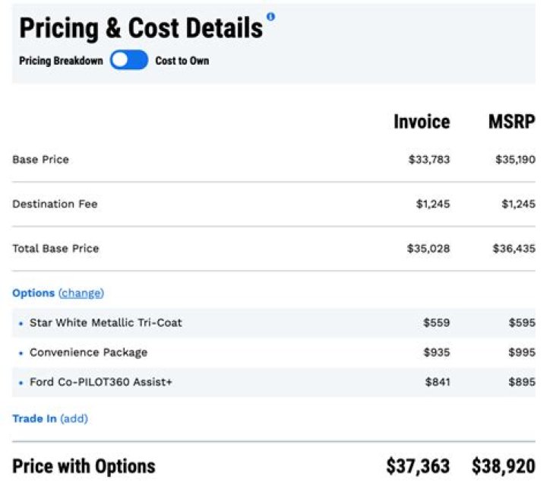The width and height of the screenshot is (547, 486).
Task: Click Convenience Package MSRP price $995
Action: pyautogui.click(x=522, y=352)
